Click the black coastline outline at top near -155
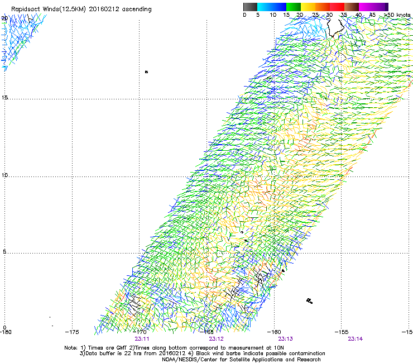Image resolution: width=413 pixels, height=363 pixels. click(335, 28)
